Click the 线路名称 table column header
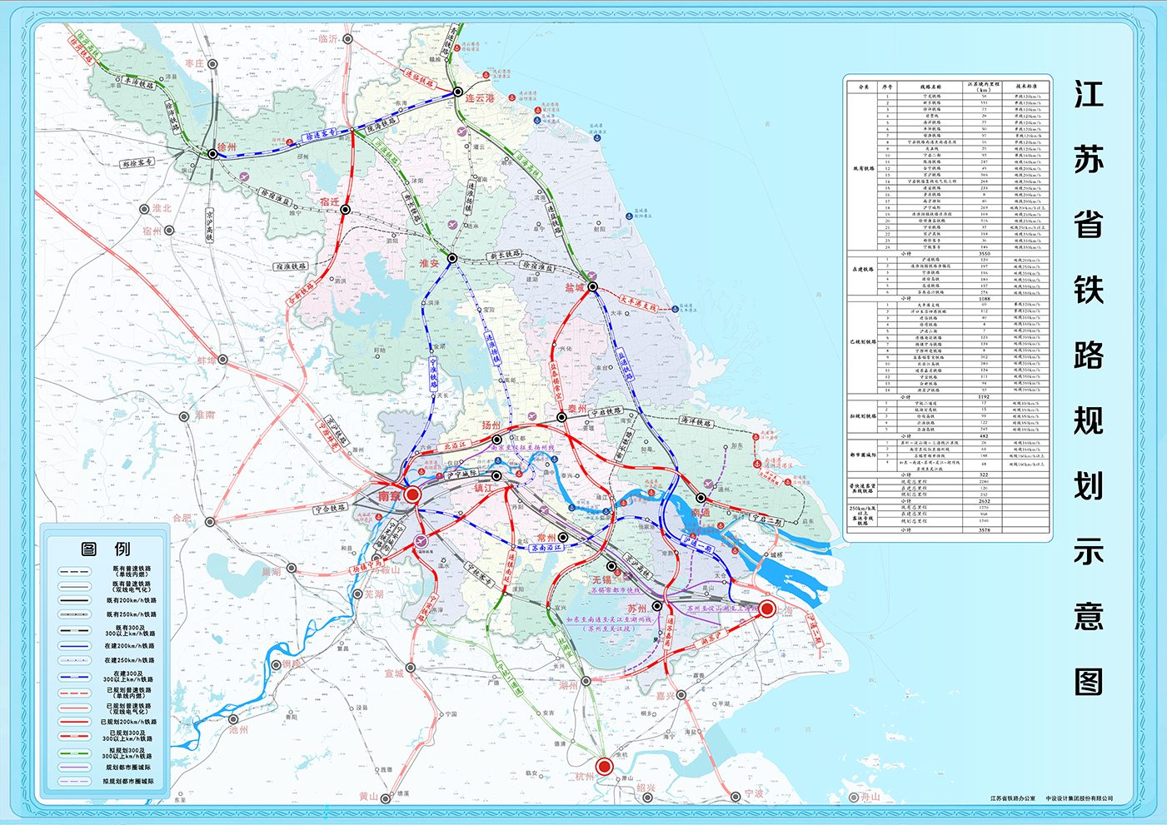 [x=930, y=87]
